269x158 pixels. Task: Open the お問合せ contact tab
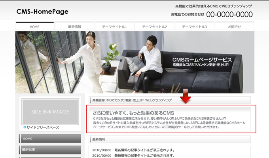tap(234, 26)
